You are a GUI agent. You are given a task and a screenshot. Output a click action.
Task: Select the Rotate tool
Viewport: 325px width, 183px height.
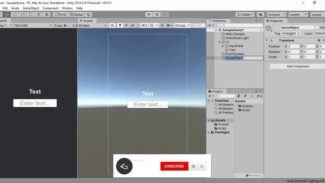click(15, 14)
